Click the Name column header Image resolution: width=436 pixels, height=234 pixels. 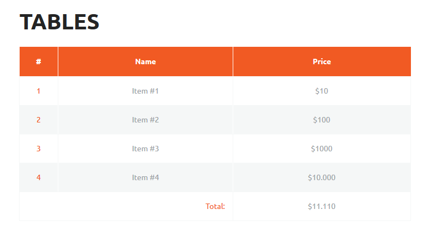146,61
